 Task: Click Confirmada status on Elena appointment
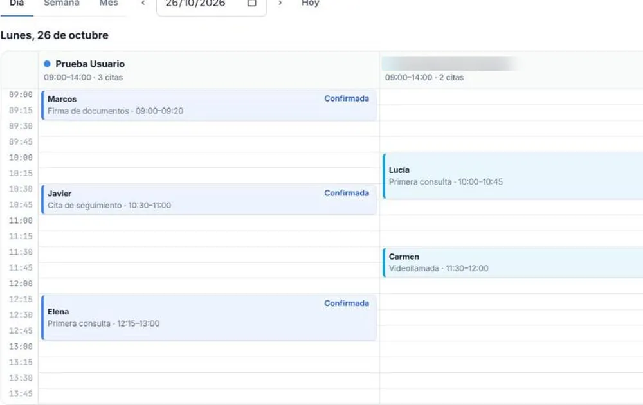click(347, 303)
